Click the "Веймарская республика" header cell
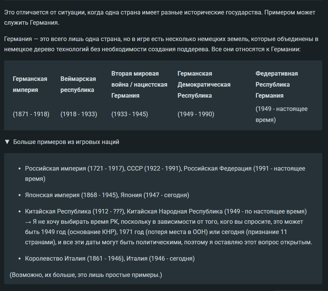Image resolution: width=328 pixels, height=291 pixels. pyautogui.click(x=78, y=84)
